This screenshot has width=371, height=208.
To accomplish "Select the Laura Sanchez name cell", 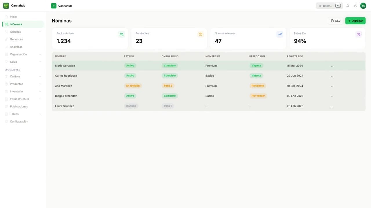I will click(x=65, y=106).
